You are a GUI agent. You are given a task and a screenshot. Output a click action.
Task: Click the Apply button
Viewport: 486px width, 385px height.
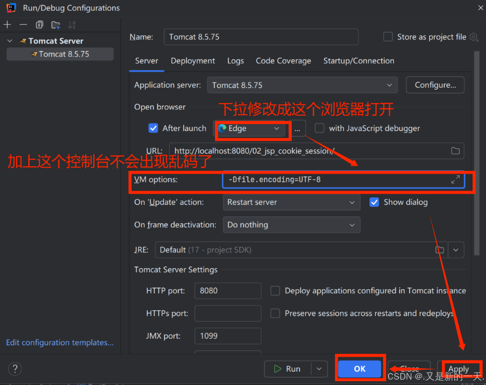click(459, 369)
